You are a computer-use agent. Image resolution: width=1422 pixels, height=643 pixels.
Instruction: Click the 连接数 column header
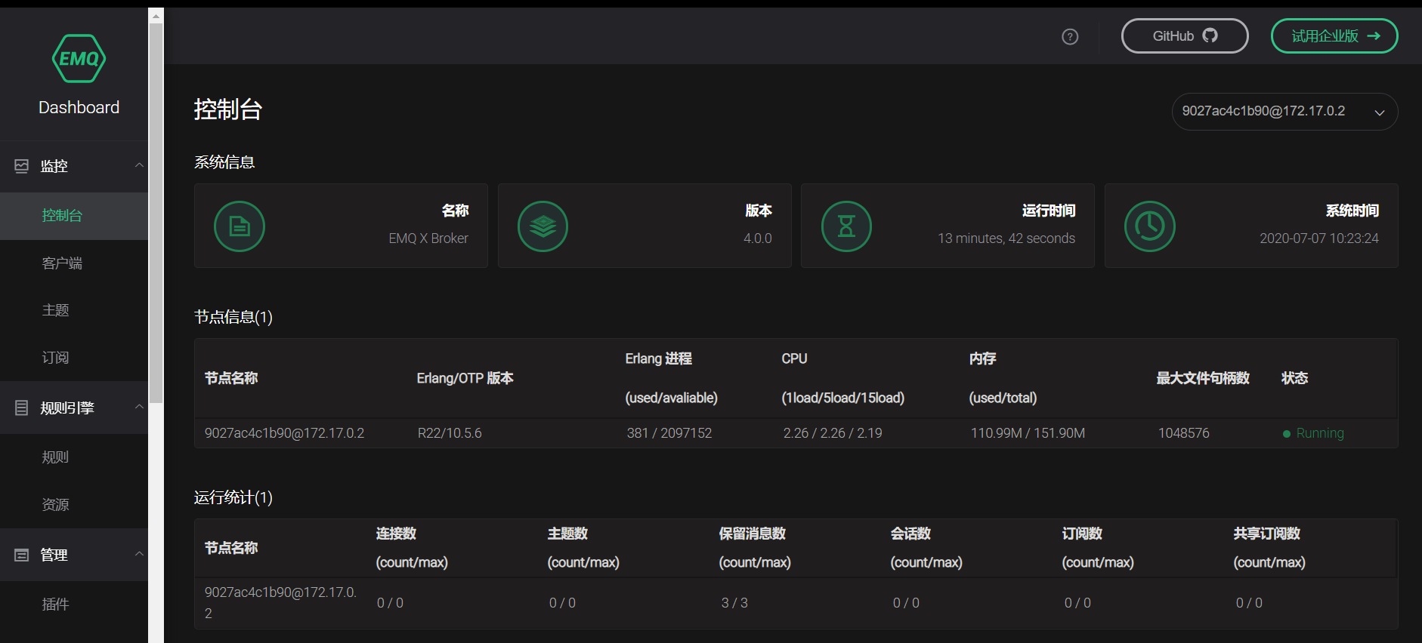coord(396,534)
